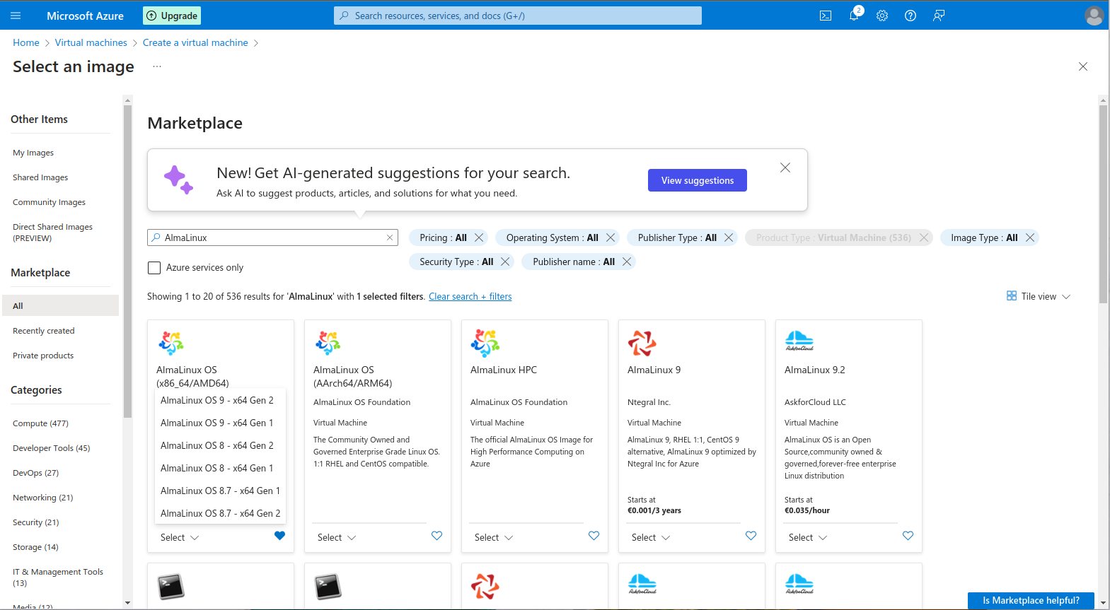Expand Select dropdown on AlmaLinux OS AArch64
Image resolution: width=1110 pixels, height=610 pixels.
tap(337, 537)
